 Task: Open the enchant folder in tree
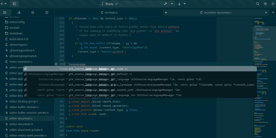click(14, 28)
